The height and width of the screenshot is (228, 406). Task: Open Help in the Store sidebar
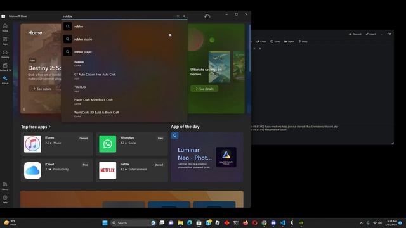click(5, 199)
